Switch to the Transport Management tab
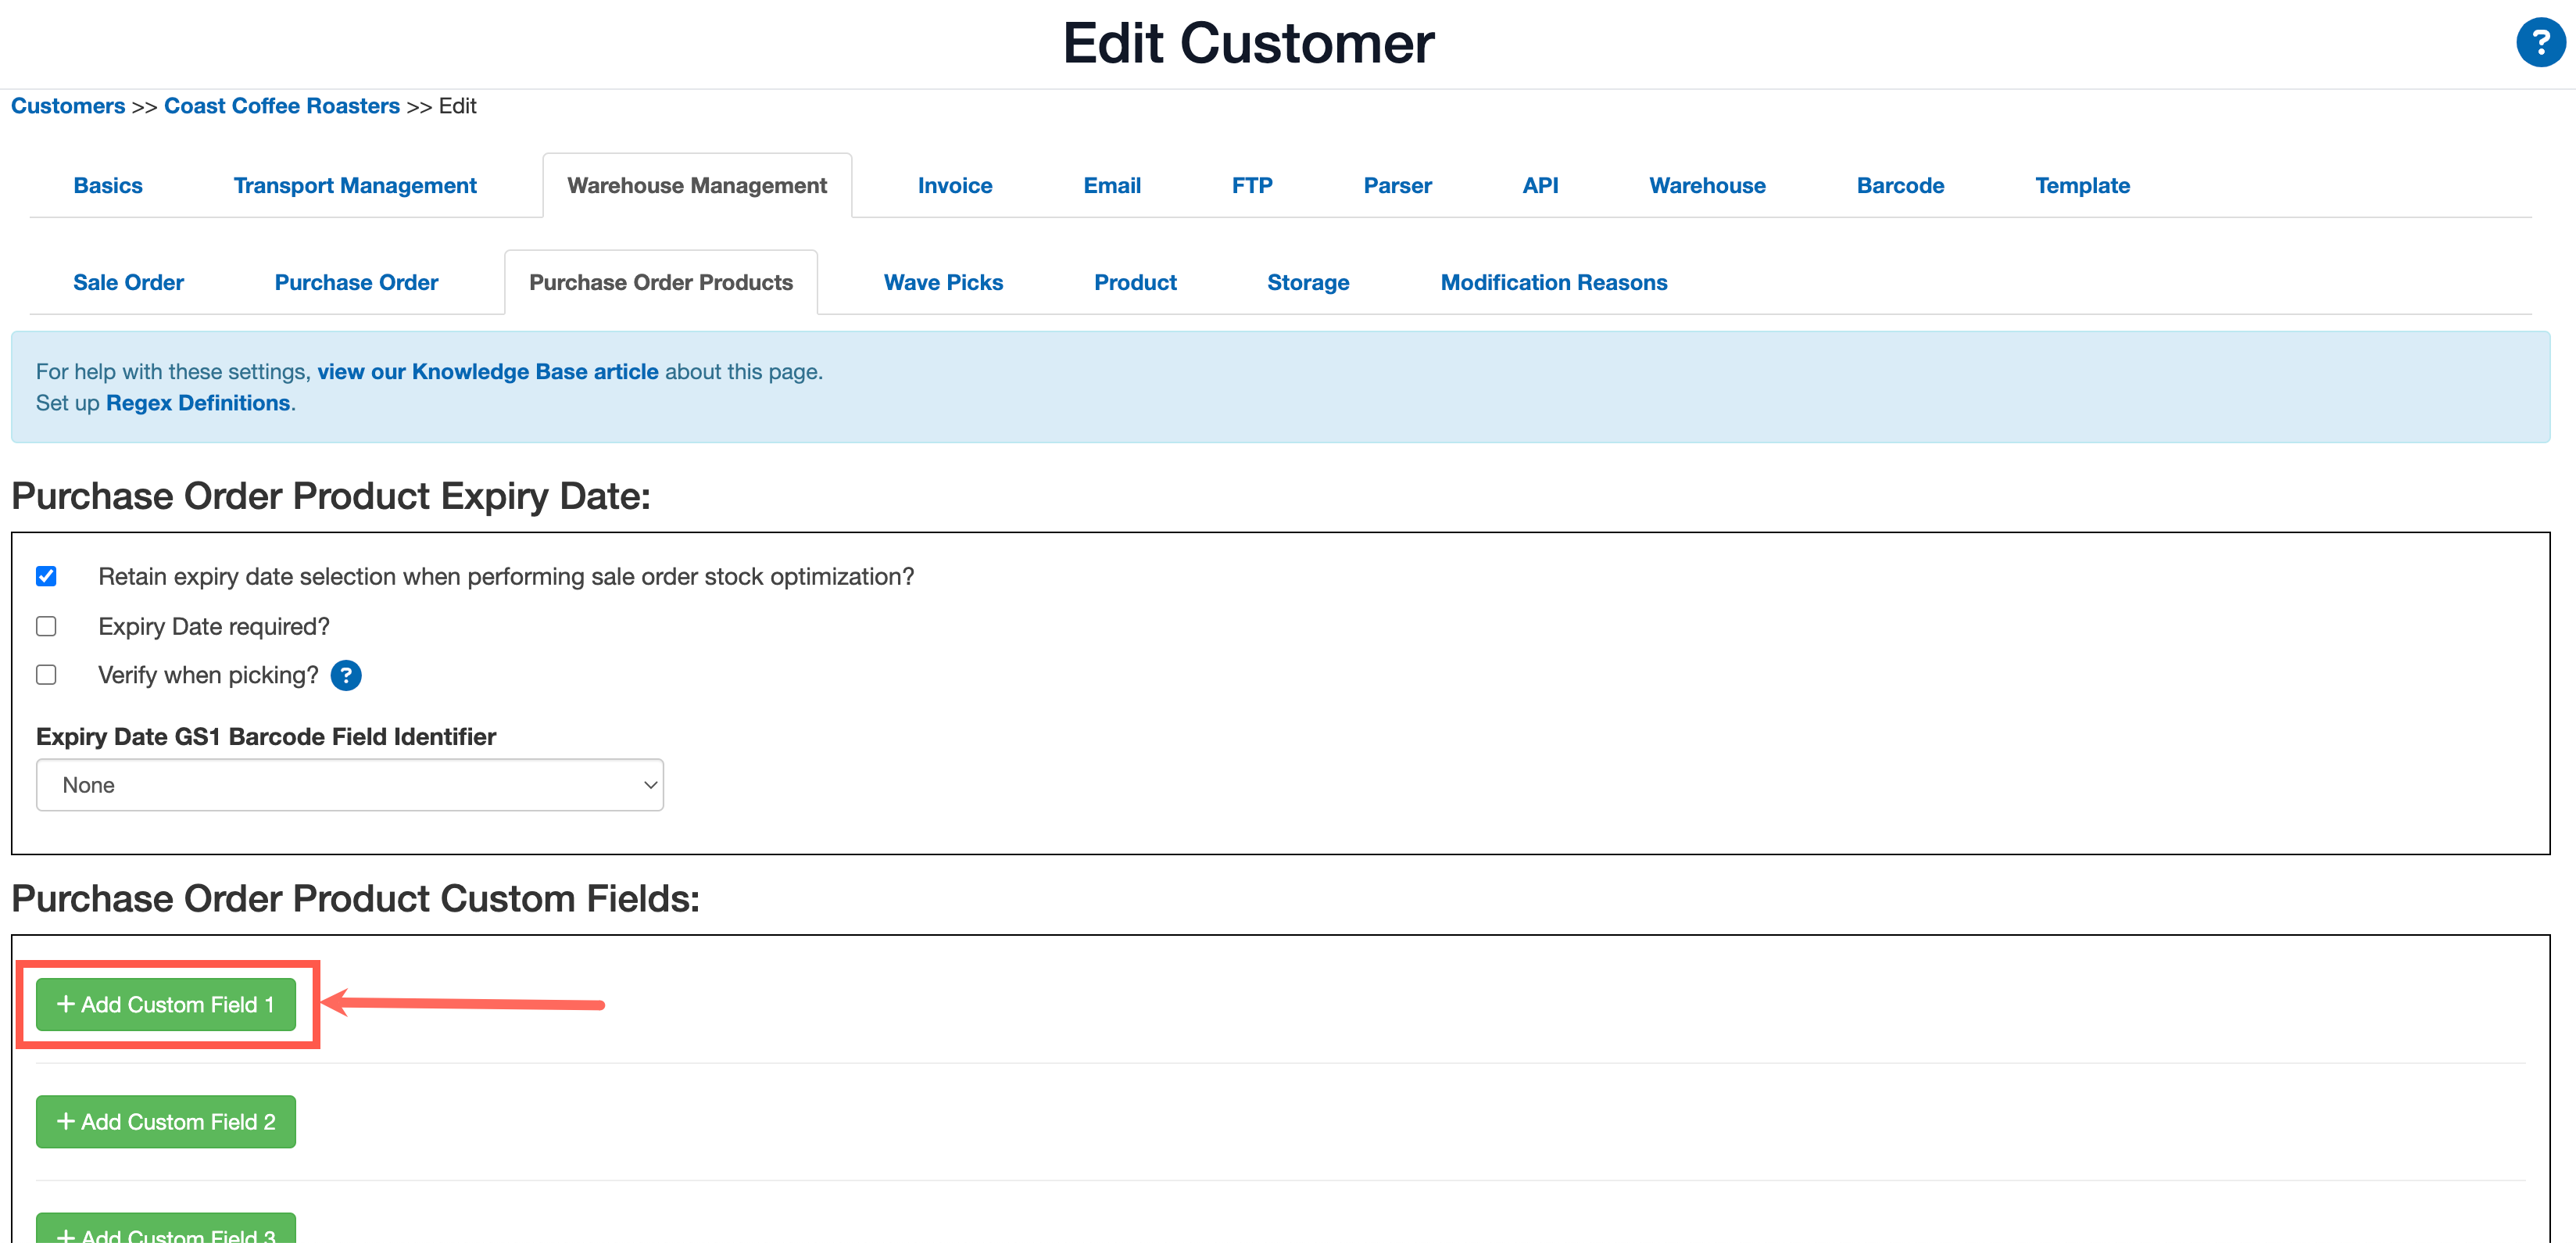 (355, 185)
